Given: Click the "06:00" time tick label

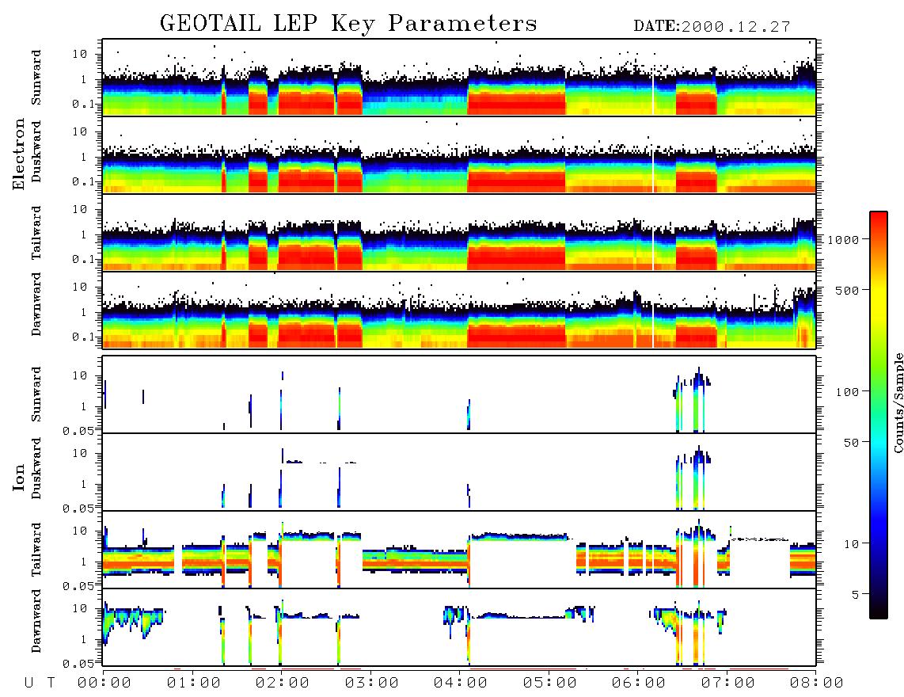Looking at the screenshot, I should [x=638, y=683].
